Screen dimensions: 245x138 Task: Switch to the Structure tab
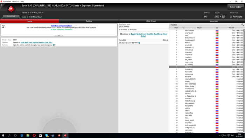(x=214, y=21)
